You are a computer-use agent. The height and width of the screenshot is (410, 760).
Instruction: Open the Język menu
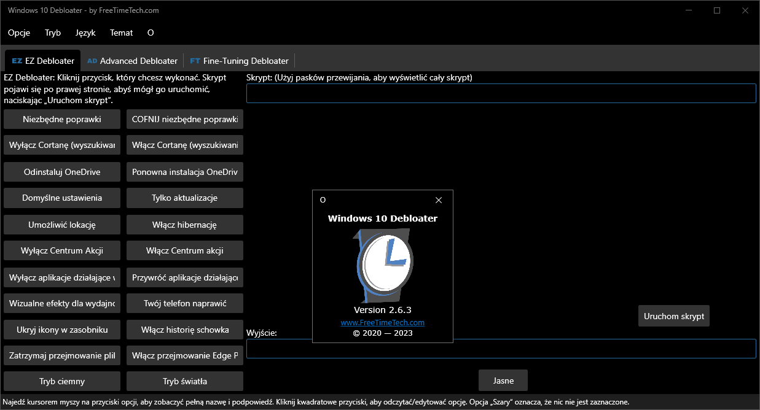85,33
